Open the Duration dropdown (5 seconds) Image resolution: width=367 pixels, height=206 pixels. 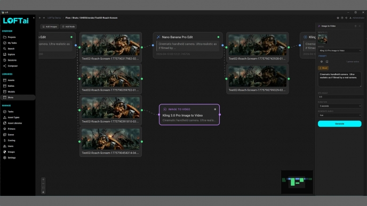[x=340, y=106]
